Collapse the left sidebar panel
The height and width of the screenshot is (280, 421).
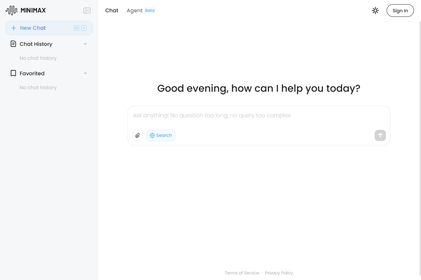pos(87,10)
